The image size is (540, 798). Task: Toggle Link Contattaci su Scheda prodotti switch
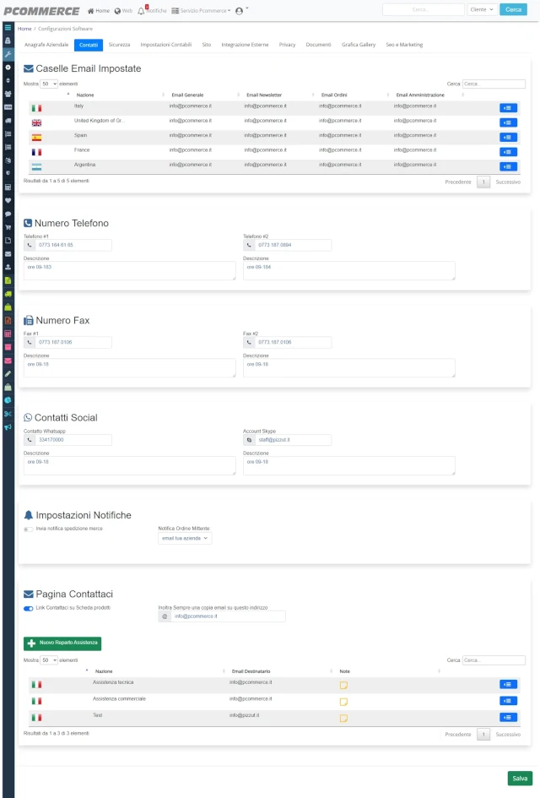[29, 608]
